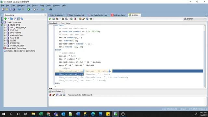Screen dimensions: 208x117
Task: Run the statement with the green play icon
Action: 50,19
